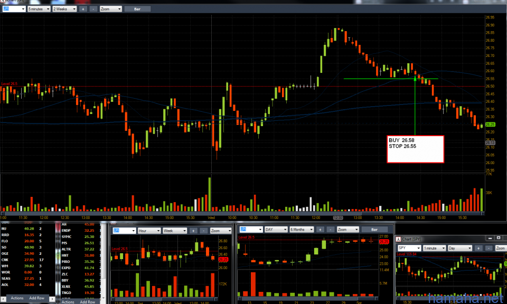Open the 6 Months range dropdown
Screen dimensions: 507x304
(x=302, y=230)
